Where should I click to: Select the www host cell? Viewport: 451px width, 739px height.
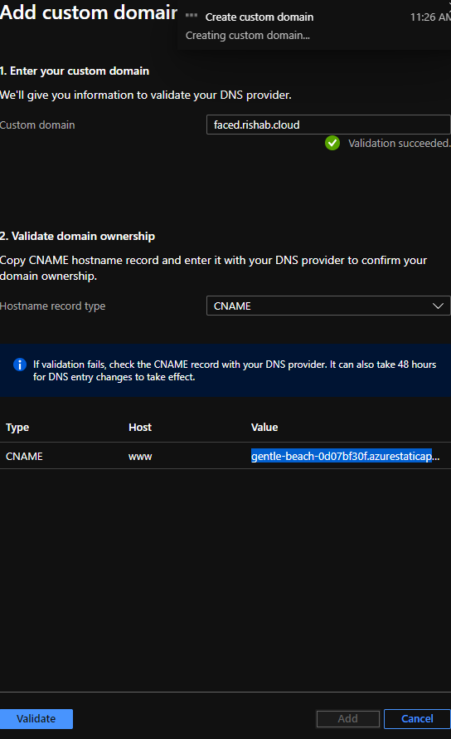(x=140, y=456)
